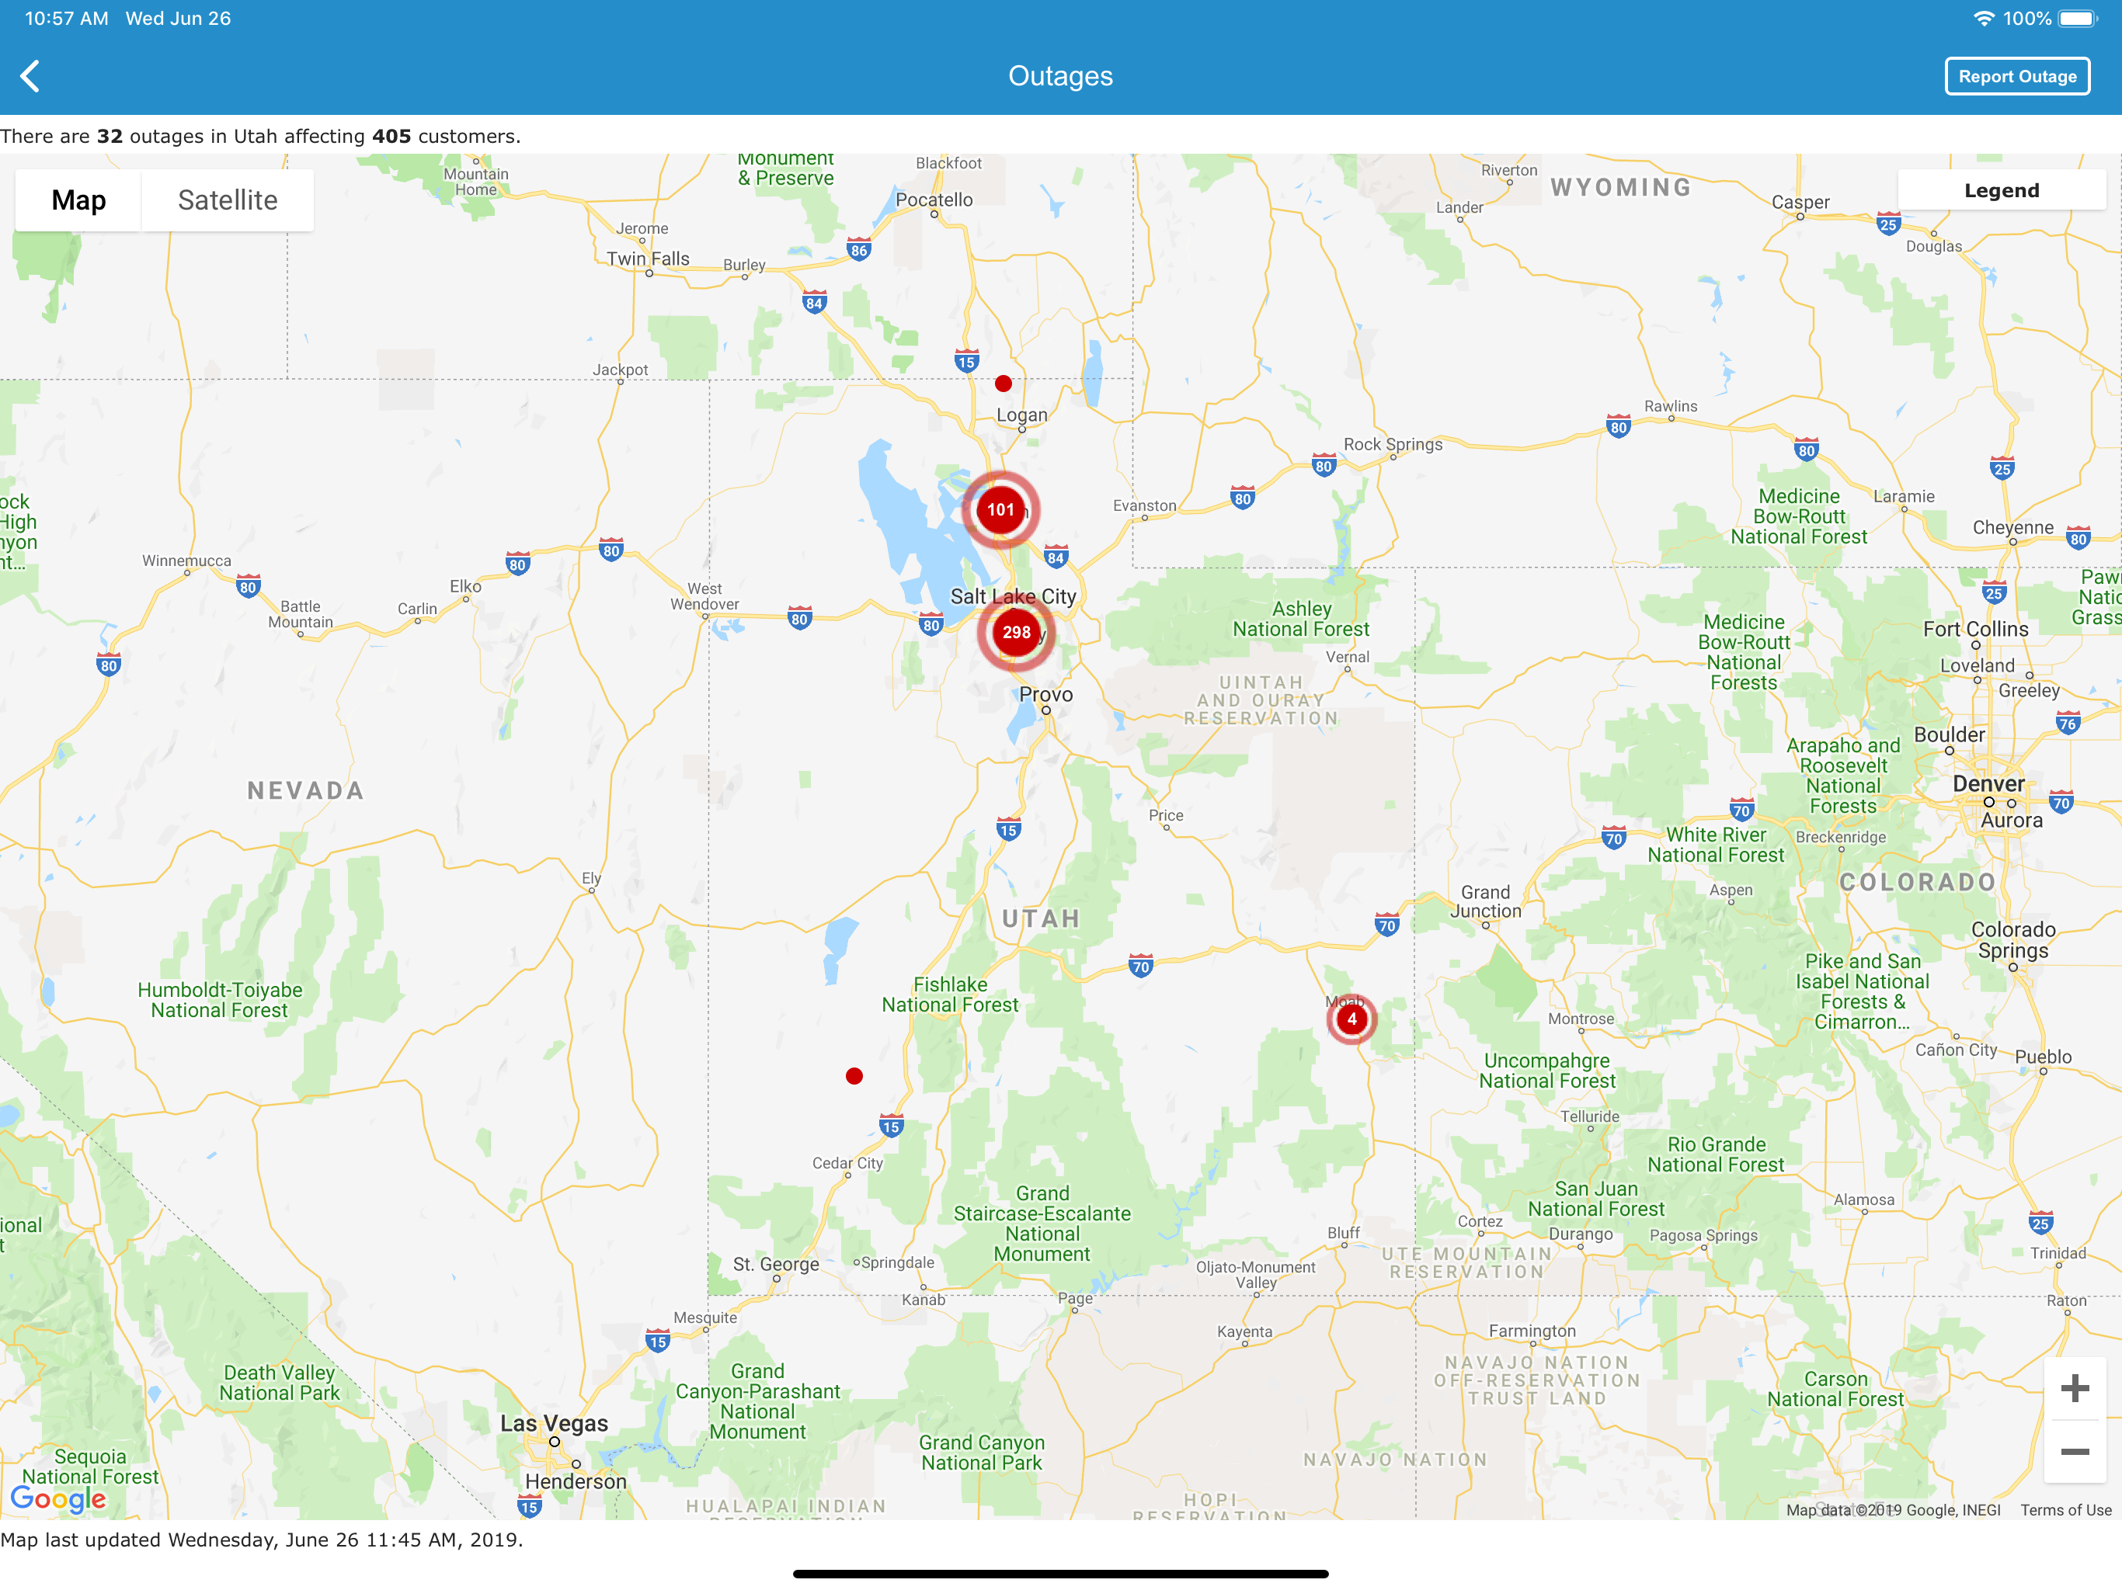Image resolution: width=2122 pixels, height=1590 pixels.
Task: Click the battery status icon
Action: click(2078, 18)
